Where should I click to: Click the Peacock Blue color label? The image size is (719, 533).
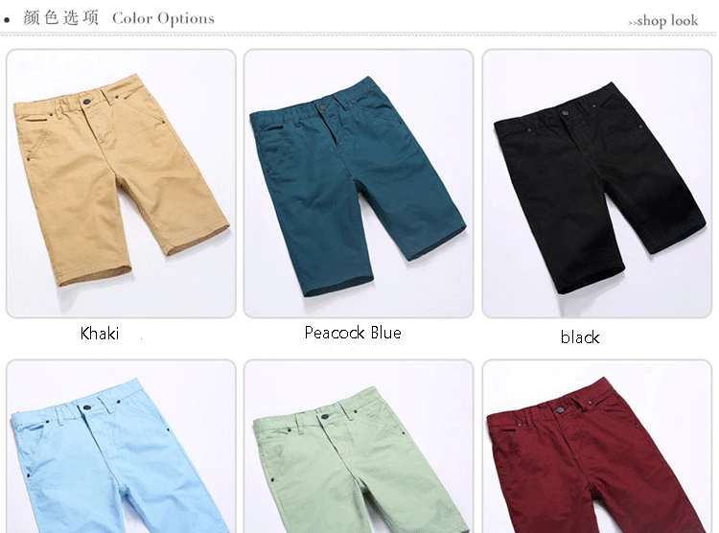pyautogui.click(x=353, y=333)
